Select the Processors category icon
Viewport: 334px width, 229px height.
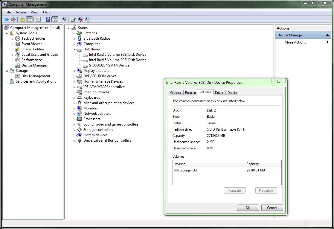point(80,119)
